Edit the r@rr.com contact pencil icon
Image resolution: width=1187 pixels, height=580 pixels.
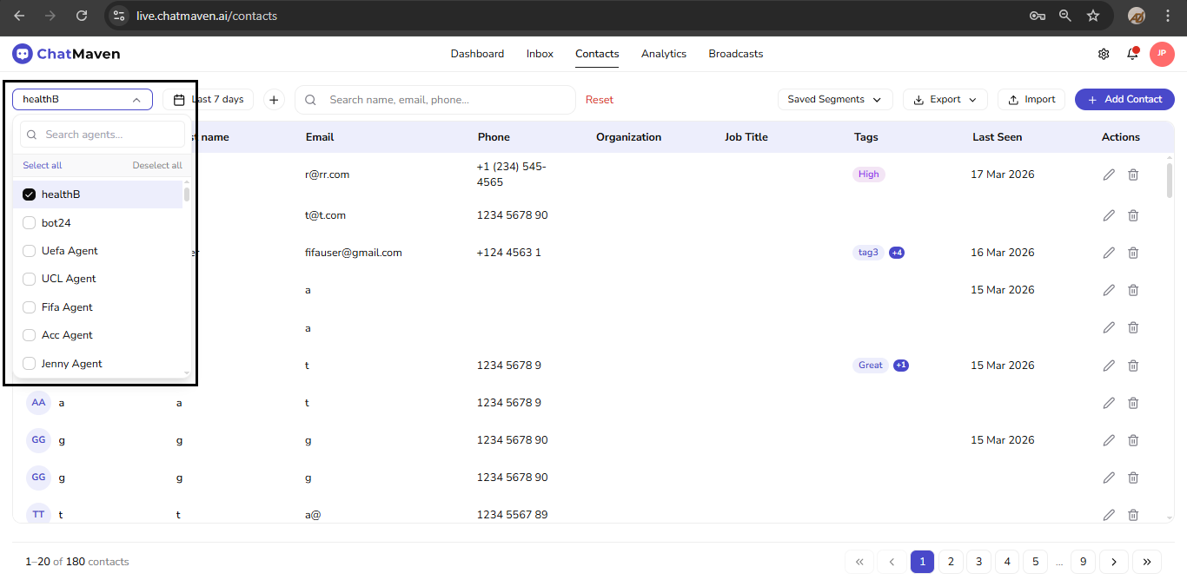1109,175
